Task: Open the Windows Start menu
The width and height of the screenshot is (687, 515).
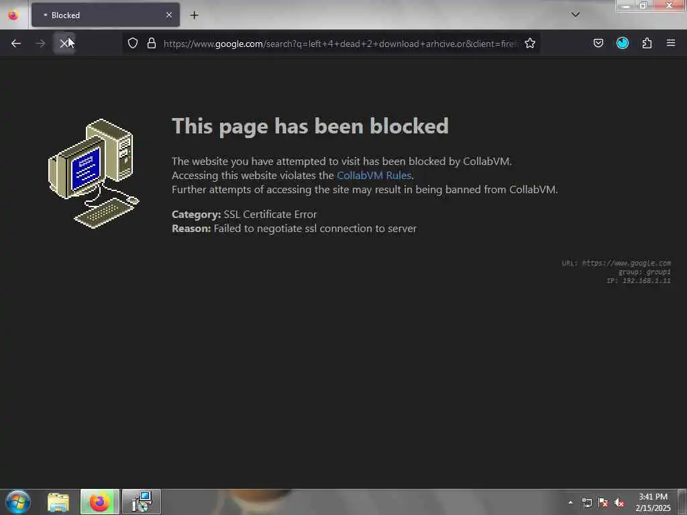Action: tap(18, 502)
